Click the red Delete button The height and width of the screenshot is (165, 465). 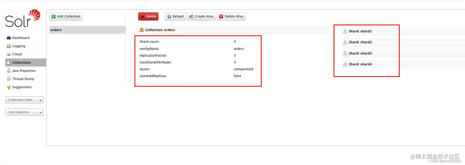148,17
